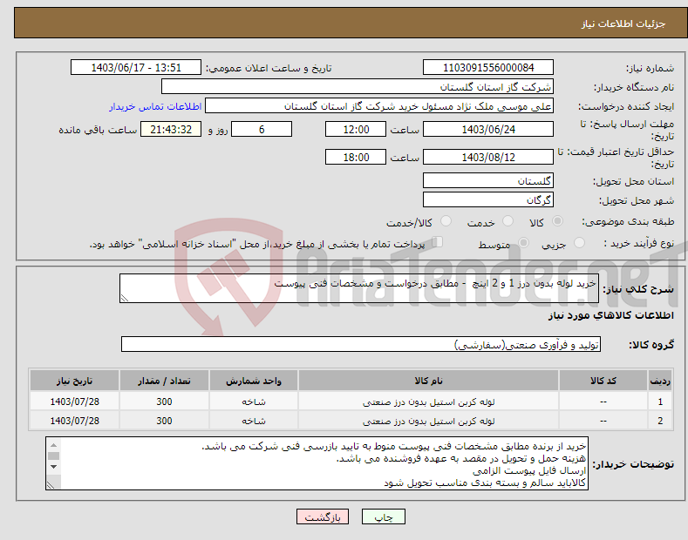688x540 pixels.
Task: Click scroll down arrow in buyer notes
Action: tap(53, 466)
